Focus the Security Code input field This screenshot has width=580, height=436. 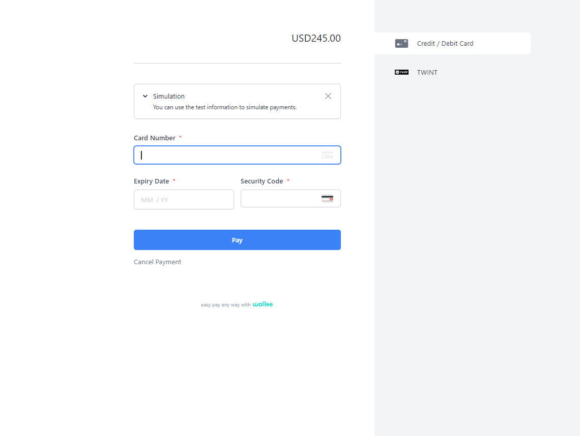click(x=280, y=199)
